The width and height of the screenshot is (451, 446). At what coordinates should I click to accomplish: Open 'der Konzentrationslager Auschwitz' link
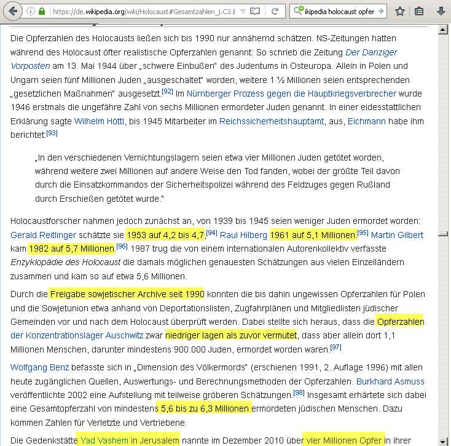[77, 335]
